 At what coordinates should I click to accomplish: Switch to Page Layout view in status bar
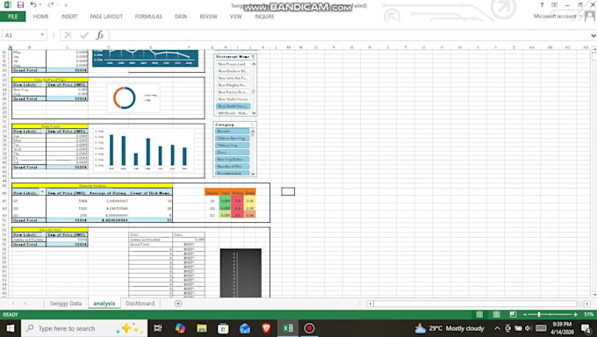click(496, 314)
